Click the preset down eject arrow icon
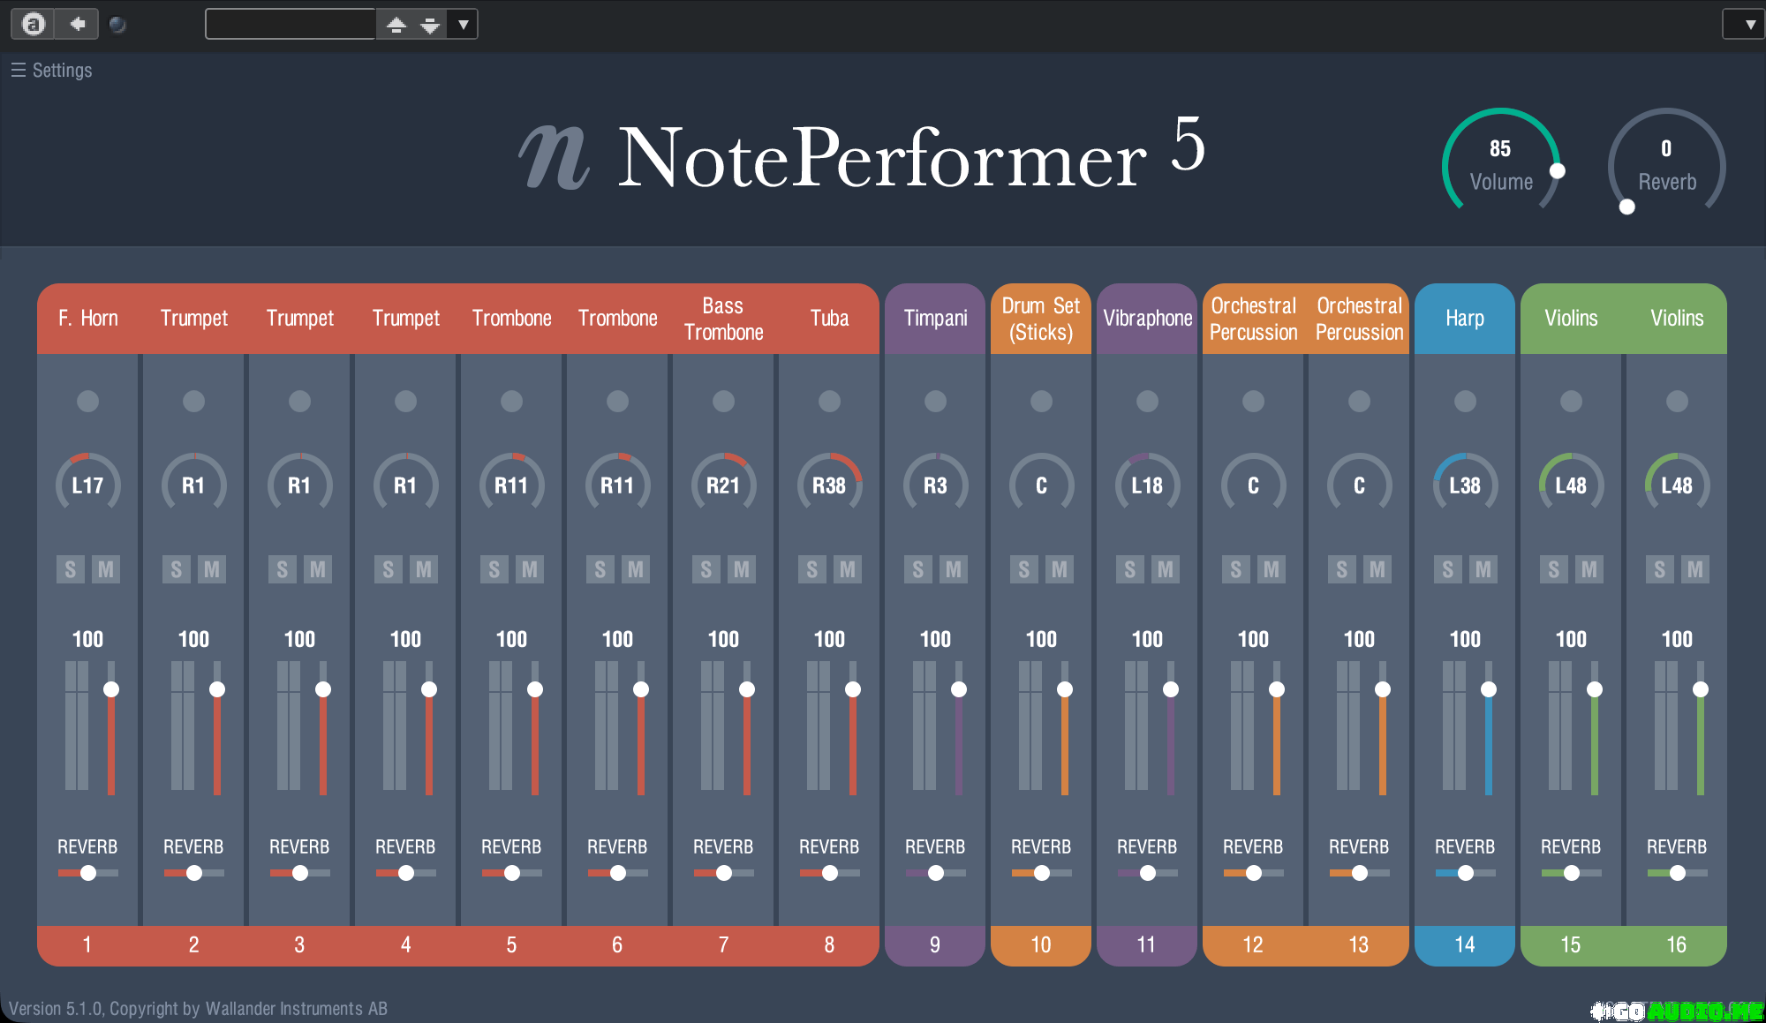The width and height of the screenshot is (1766, 1023). click(430, 25)
